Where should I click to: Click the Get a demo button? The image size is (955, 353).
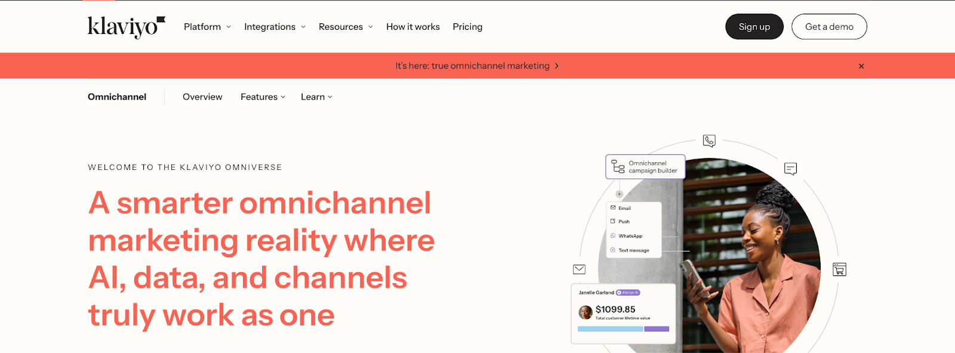tap(829, 27)
